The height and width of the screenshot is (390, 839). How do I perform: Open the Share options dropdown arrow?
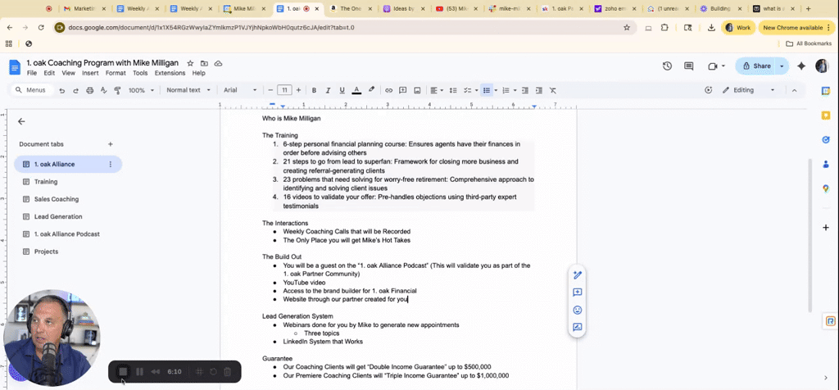point(782,66)
